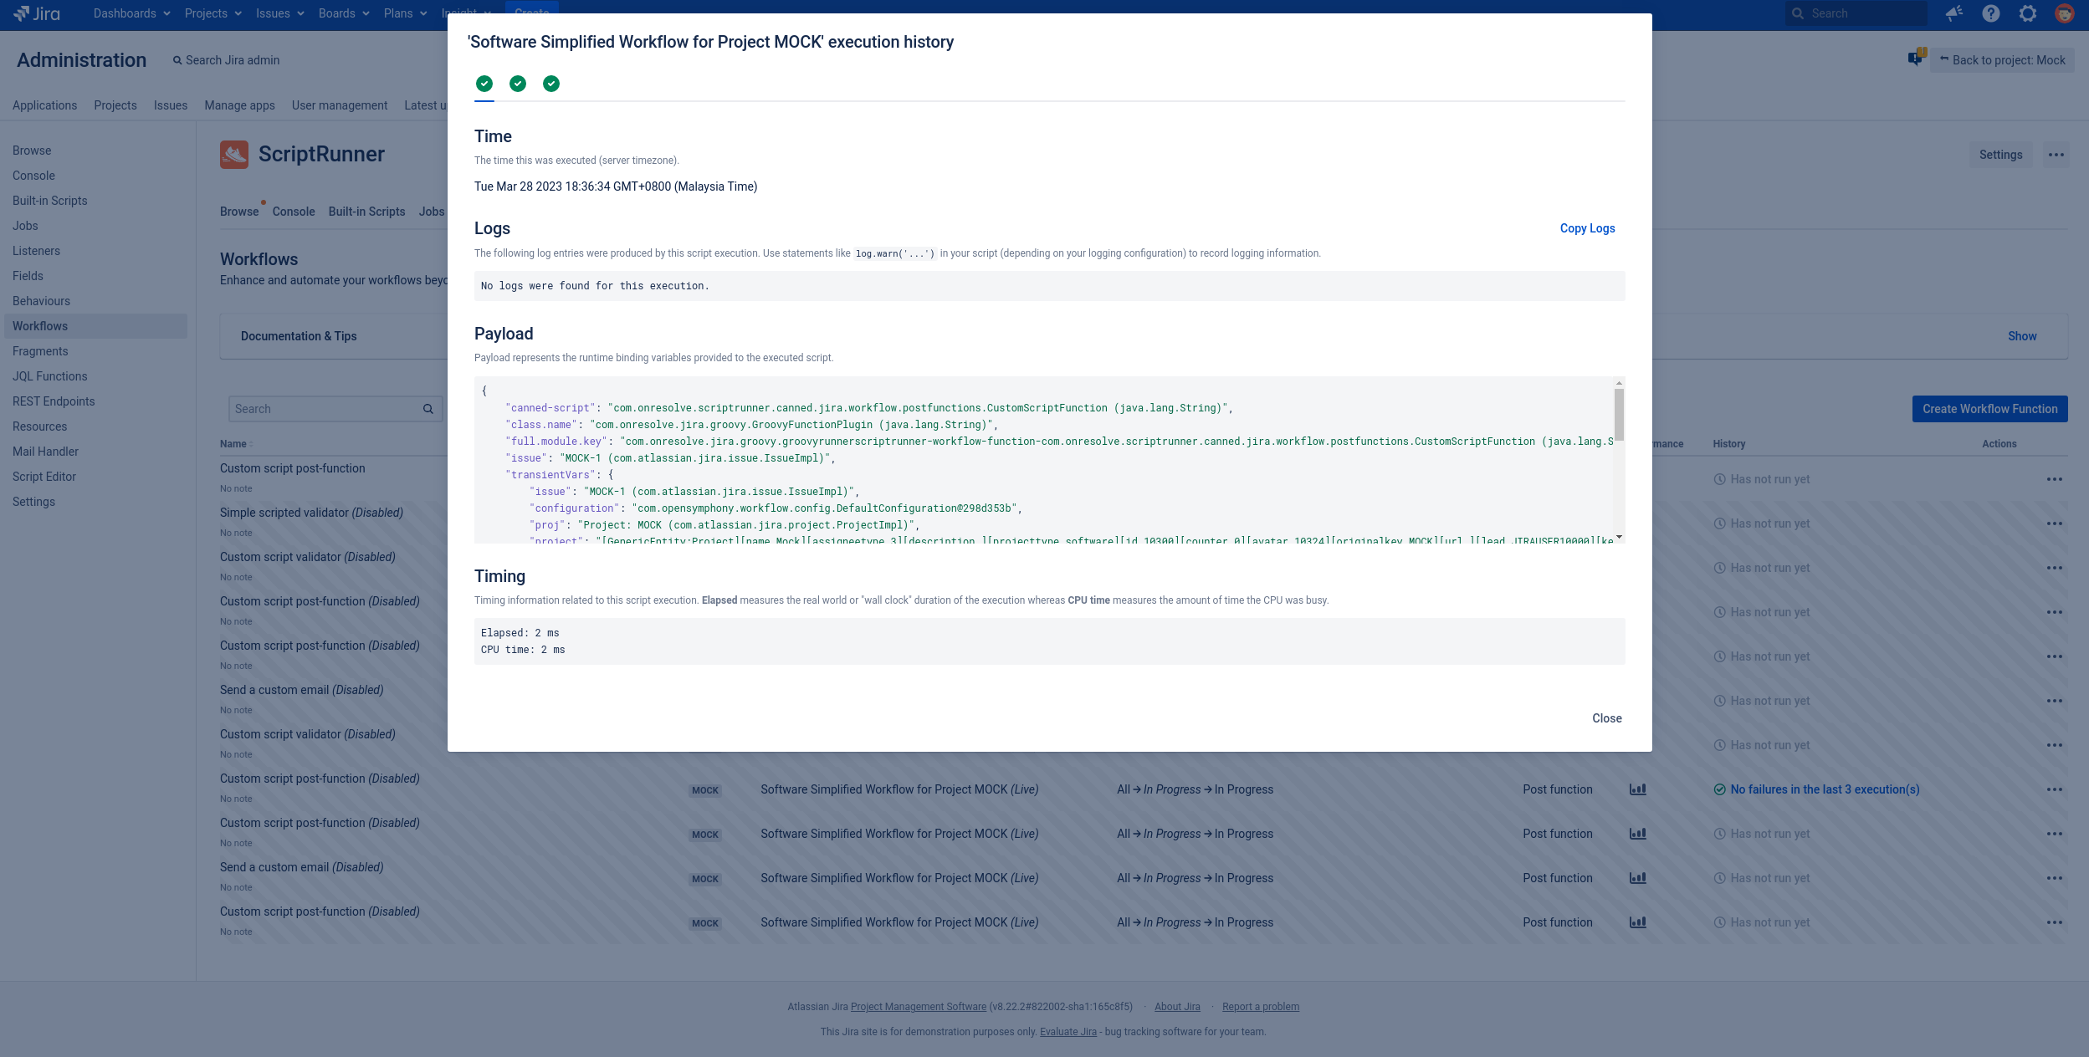Open actions ellipsis for first workflow row
Screen dimensions: 2089x1057
click(2055, 479)
